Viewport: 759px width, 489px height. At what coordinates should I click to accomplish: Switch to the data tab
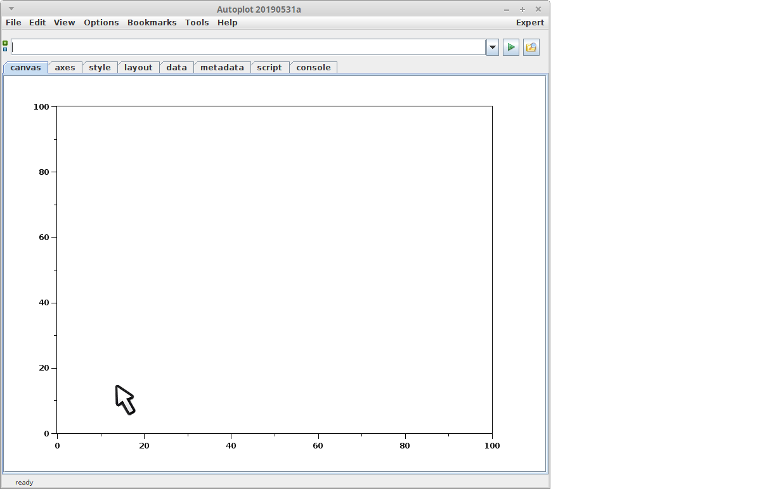177,68
